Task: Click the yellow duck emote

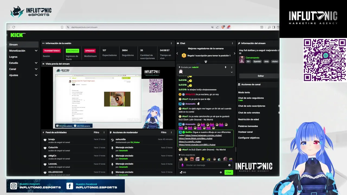Action: (x=203, y=159)
